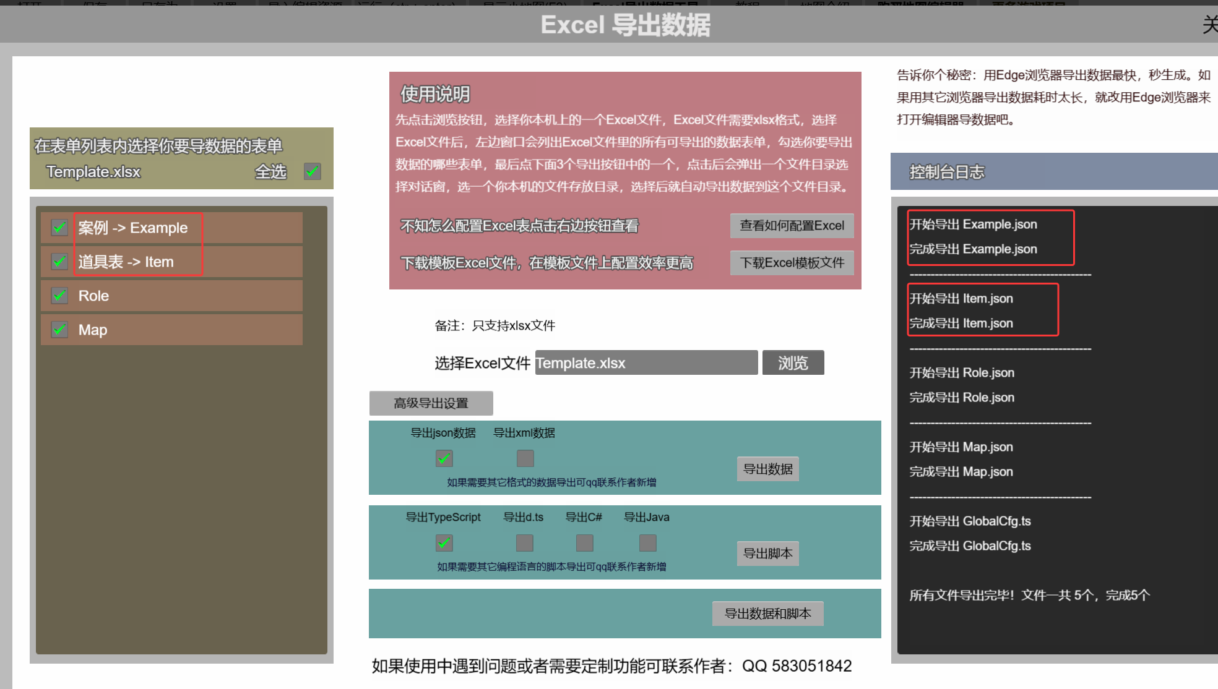Uncheck the 案例 -> Example sheet checkbox
This screenshot has height=689, width=1218.
point(59,228)
